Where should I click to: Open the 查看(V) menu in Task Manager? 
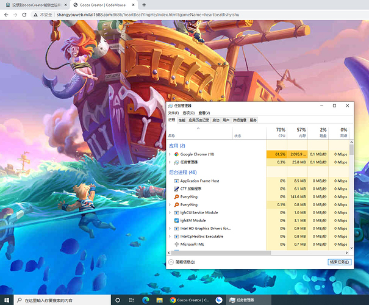tap(204, 113)
